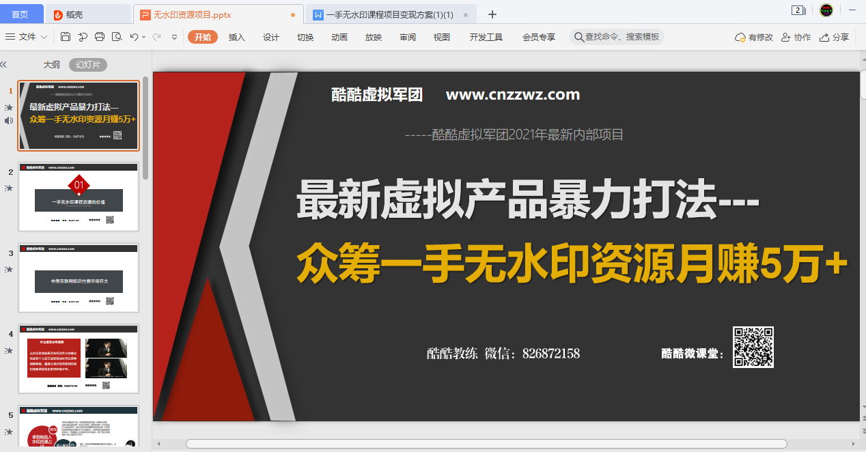Image resolution: width=866 pixels, height=452 pixels.
Task: Open the 放映 (Slideshow) ribbon tab
Action: 373,37
